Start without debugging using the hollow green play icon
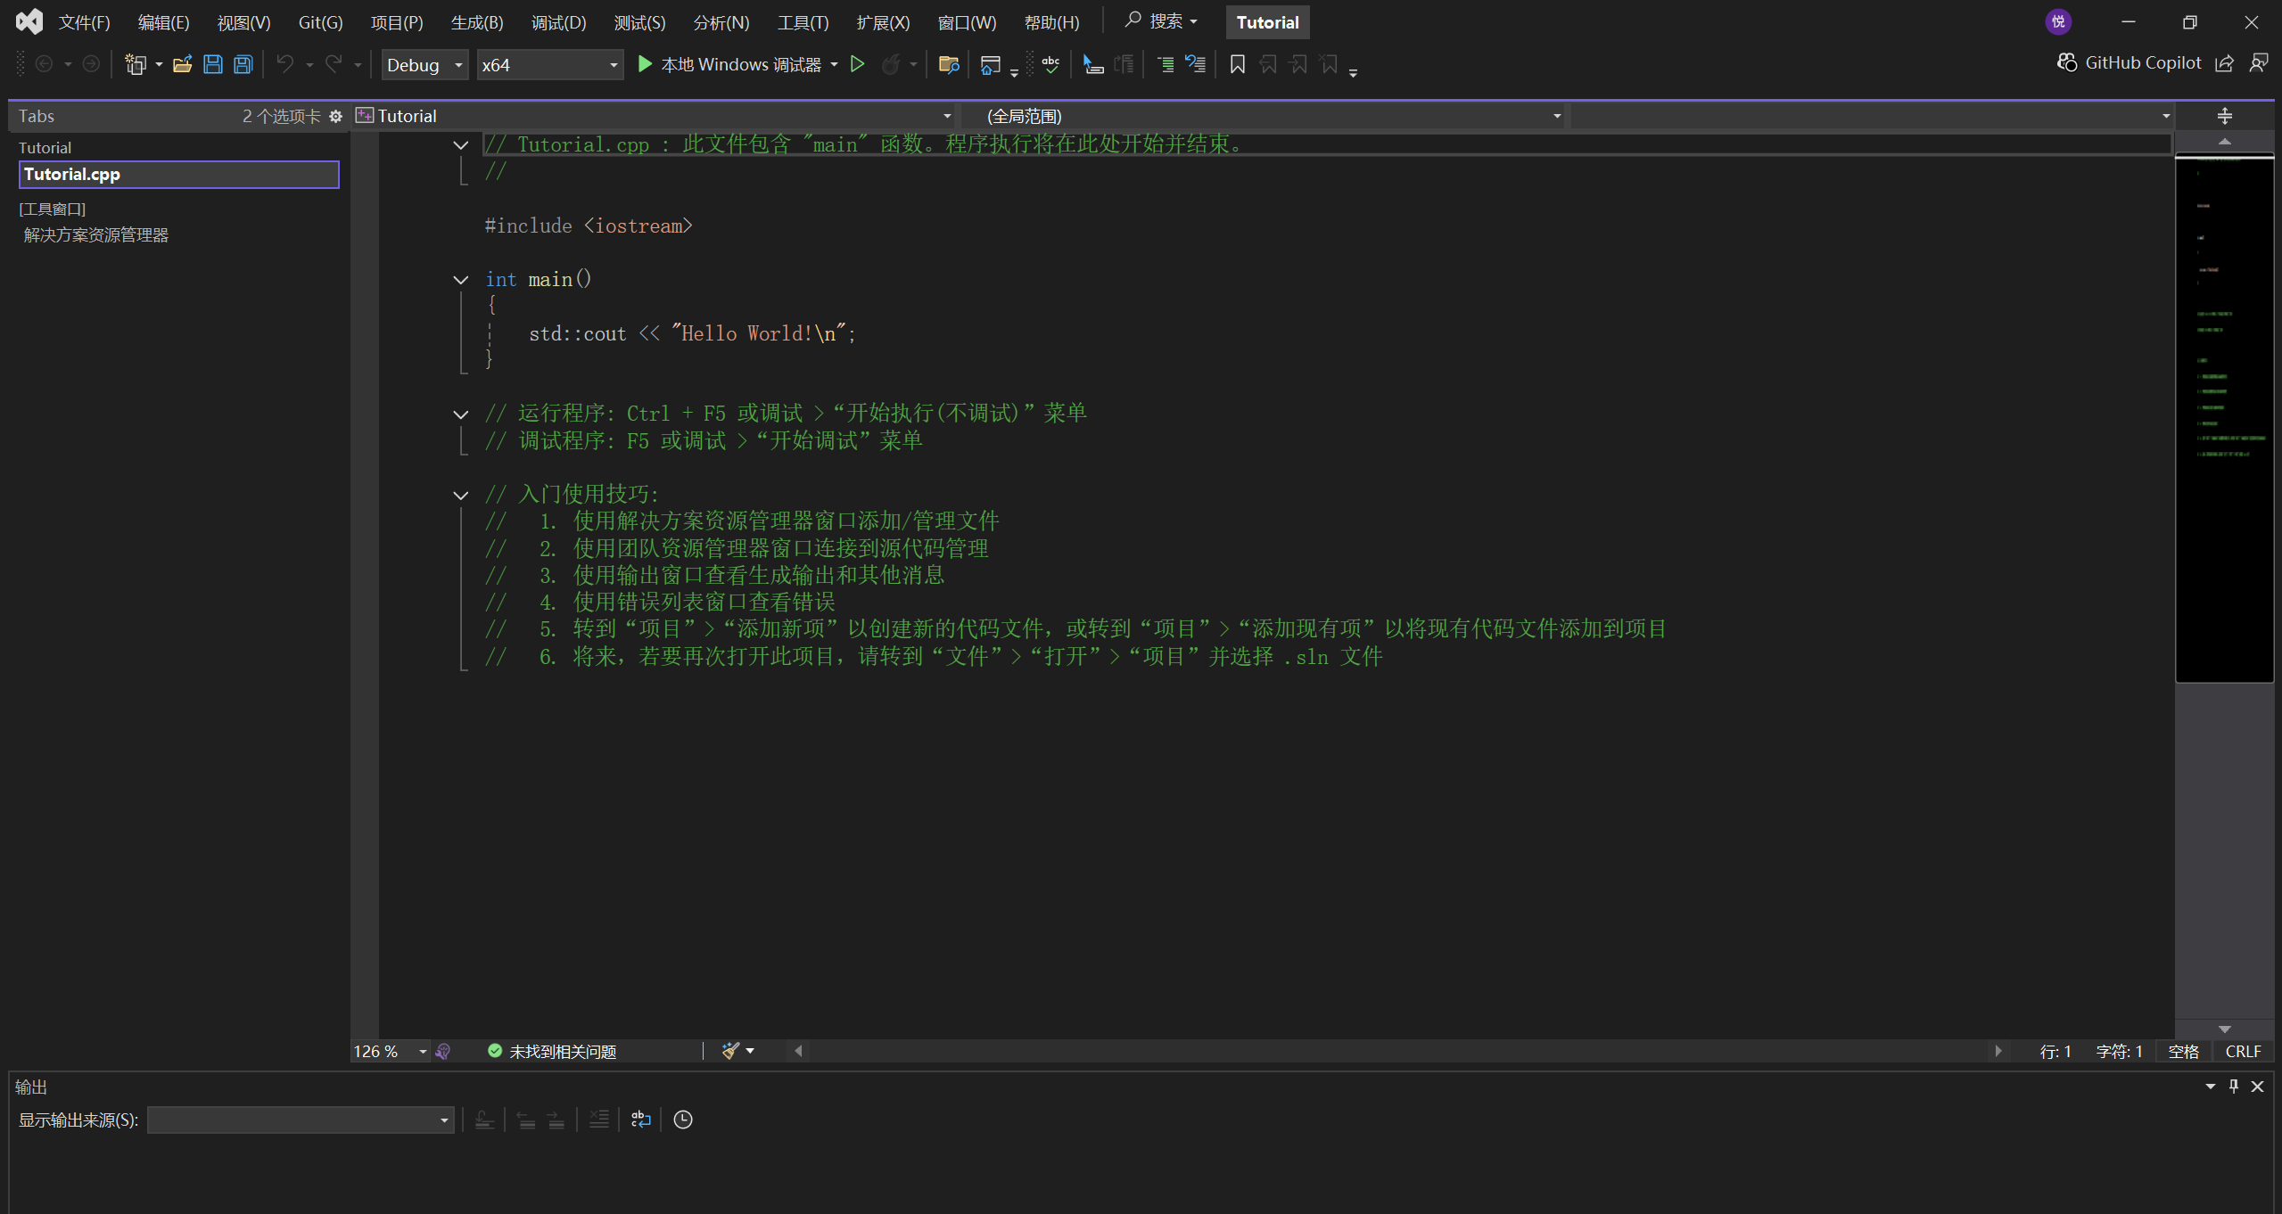 857,64
